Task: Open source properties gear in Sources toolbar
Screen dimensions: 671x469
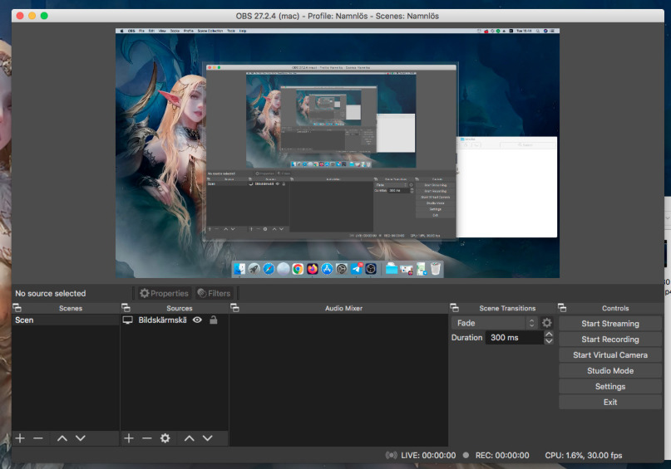Action: point(165,438)
